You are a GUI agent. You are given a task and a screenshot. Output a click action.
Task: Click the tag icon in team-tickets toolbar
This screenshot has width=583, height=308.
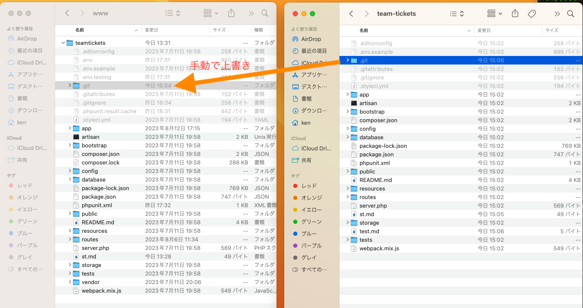[532, 14]
